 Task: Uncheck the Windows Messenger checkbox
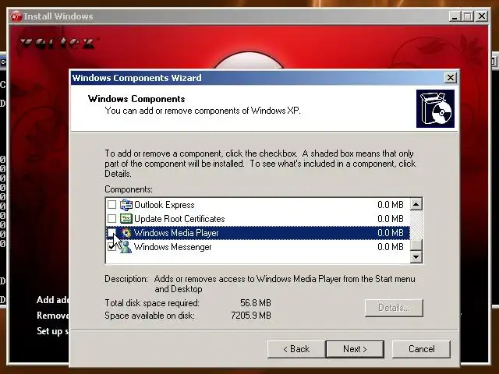tap(111, 246)
